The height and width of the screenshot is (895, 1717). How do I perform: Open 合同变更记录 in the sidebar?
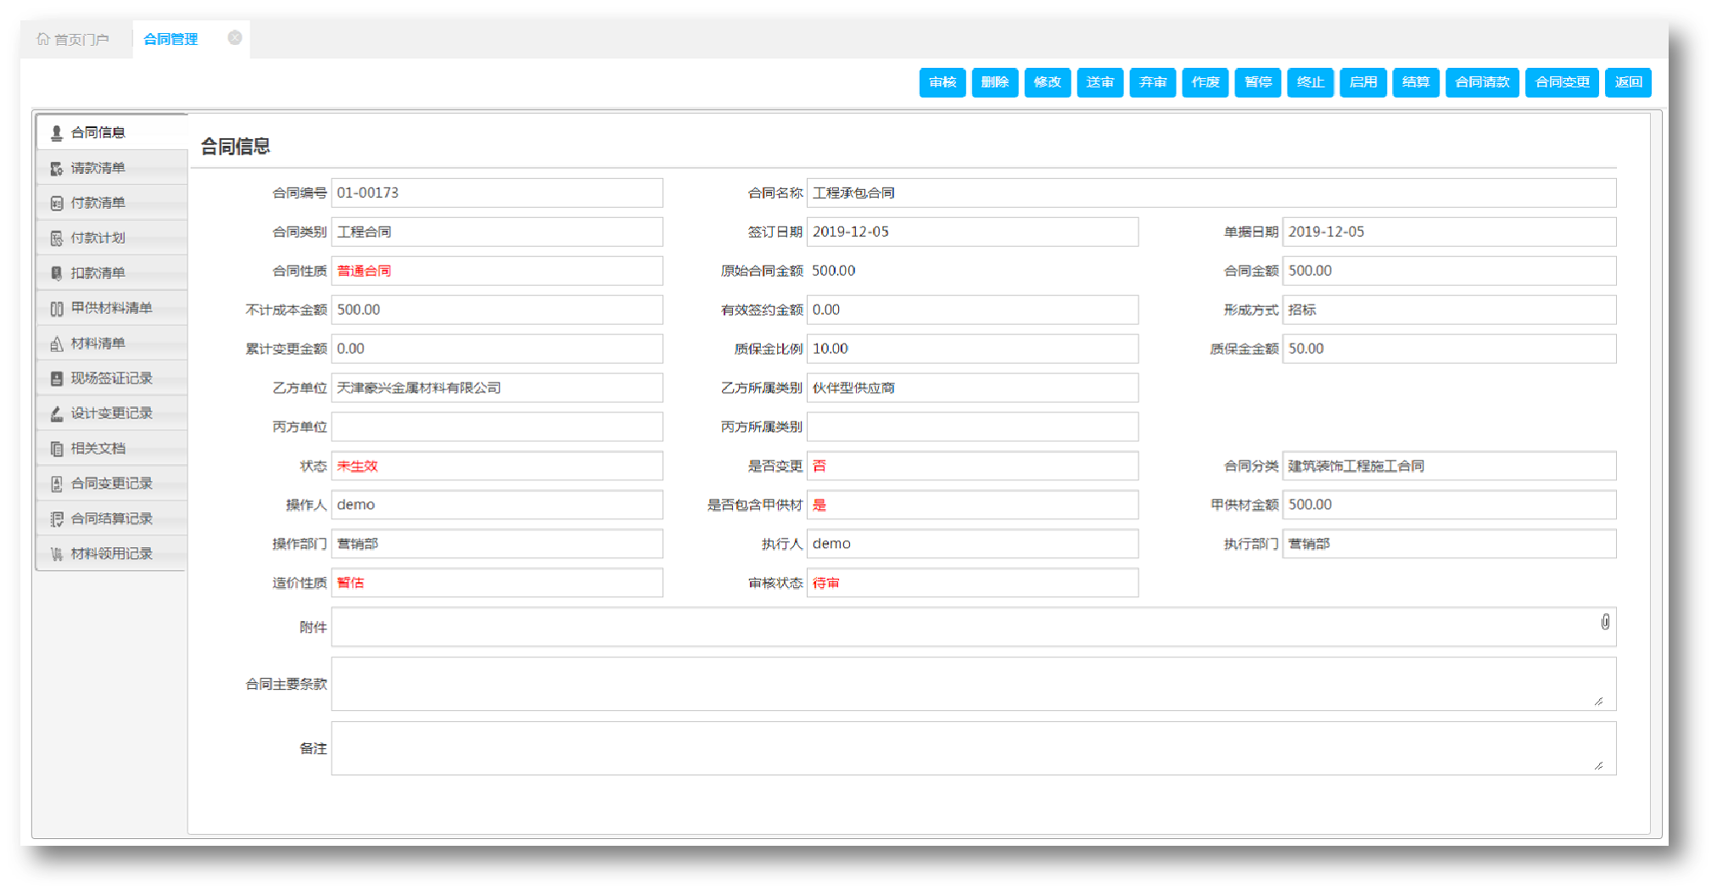[x=111, y=484]
